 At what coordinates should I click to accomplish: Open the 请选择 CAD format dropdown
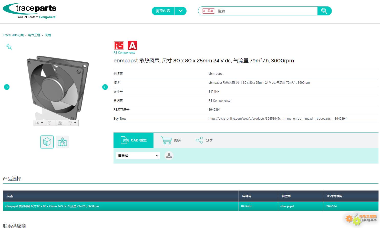coord(138,156)
